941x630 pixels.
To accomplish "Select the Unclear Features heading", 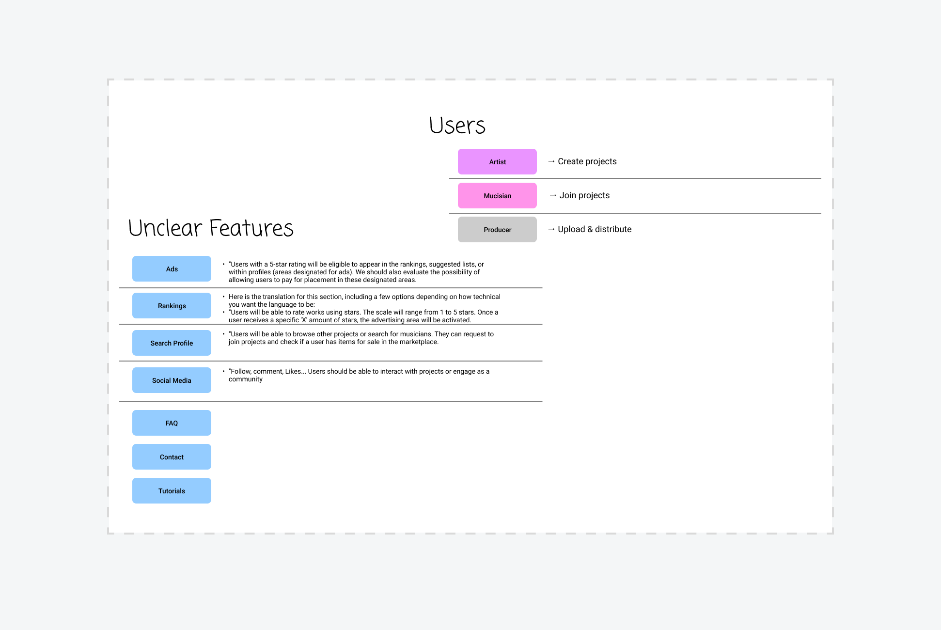I will tap(211, 228).
